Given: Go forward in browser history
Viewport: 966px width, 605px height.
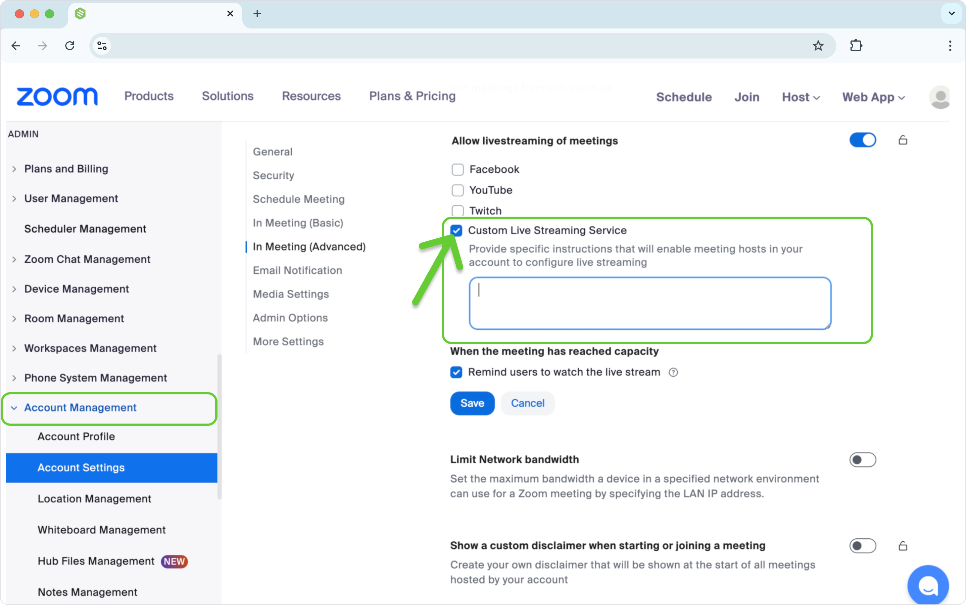Looking at the screenshot, I should (x=43, y=46).
